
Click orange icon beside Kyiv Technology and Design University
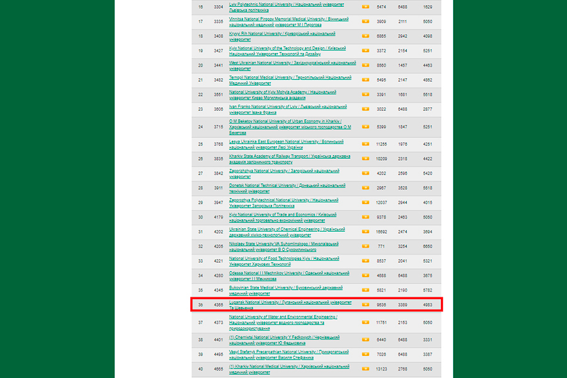coord(365,50)
